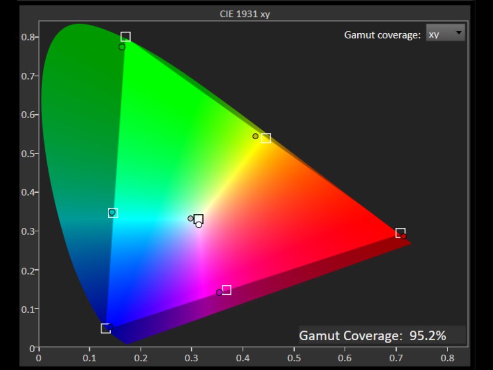
Task: Click the dropdown arrow beside xy
Action: pos(458,33)
